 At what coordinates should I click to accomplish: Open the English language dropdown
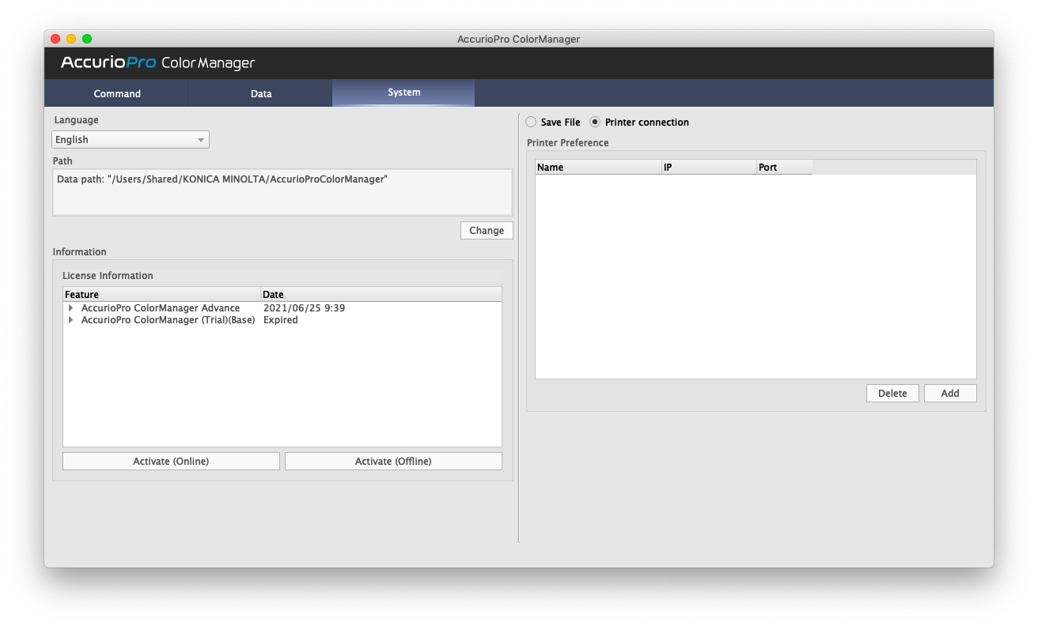131,140
